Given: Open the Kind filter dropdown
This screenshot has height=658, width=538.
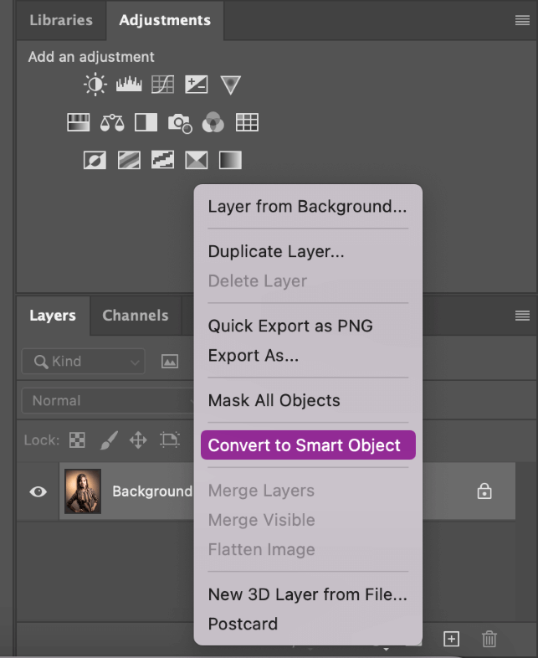Looking at the screenshot, I should [84, 362].
